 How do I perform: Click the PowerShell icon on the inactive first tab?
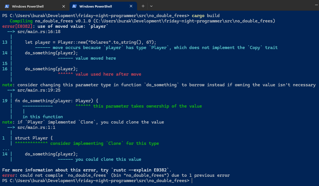pyautogui.click(x=7, y=6)
